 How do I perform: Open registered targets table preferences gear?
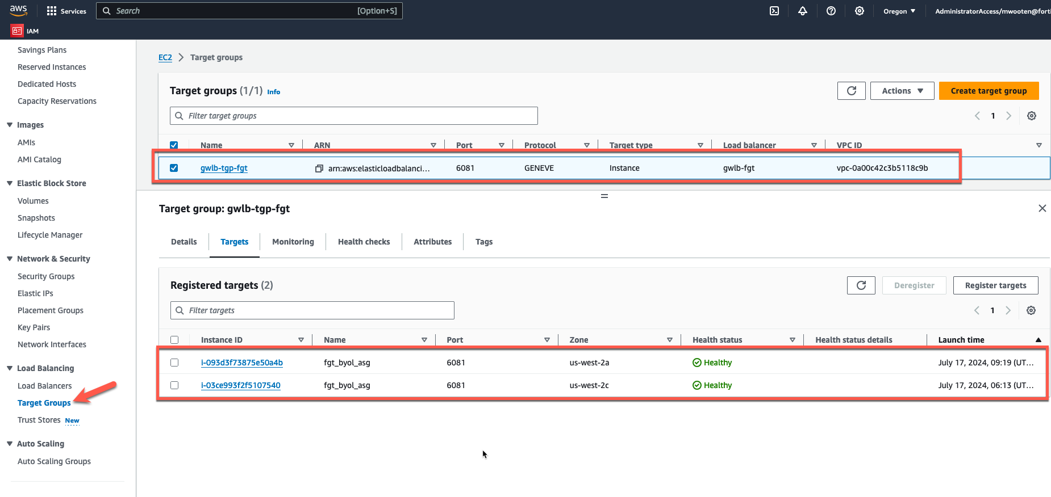[1031, 310]
